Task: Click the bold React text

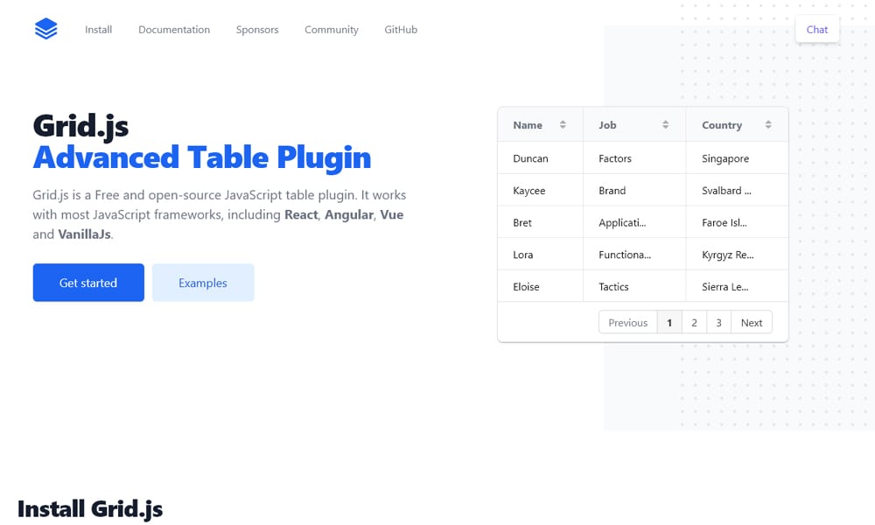Action: coord(301,214)
